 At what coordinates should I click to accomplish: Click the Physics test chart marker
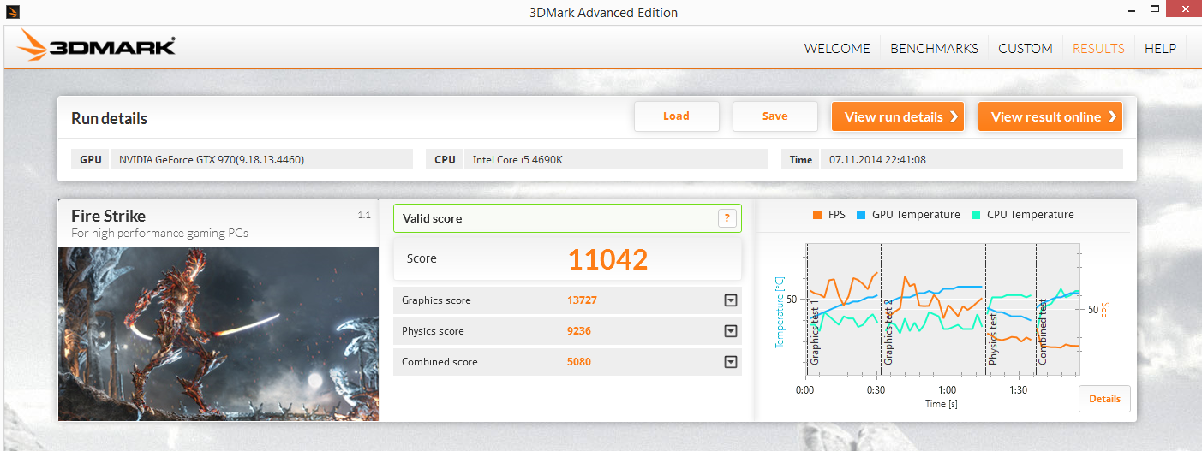993,338
